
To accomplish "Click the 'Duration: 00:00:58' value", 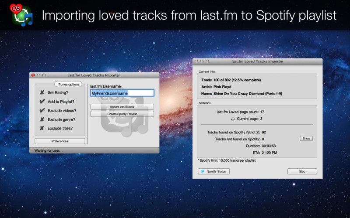I will 269,146.
